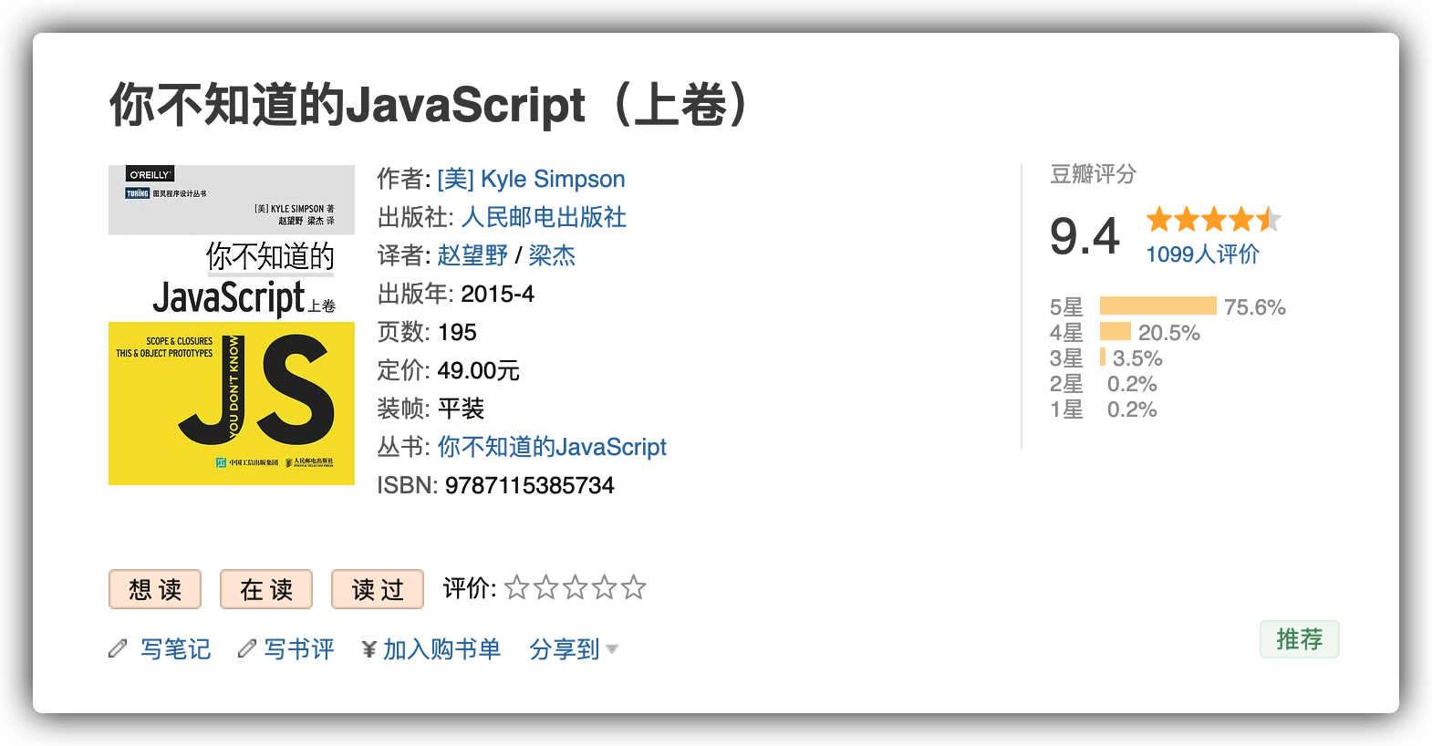Click the 3.5% percentage text
1432x746 pixels.
pyautogui.click(x=1137, y=358)
